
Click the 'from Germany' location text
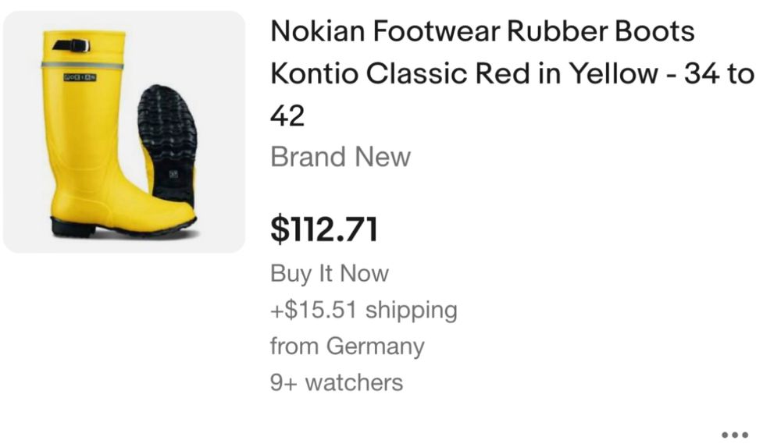(x=347, y=346)
